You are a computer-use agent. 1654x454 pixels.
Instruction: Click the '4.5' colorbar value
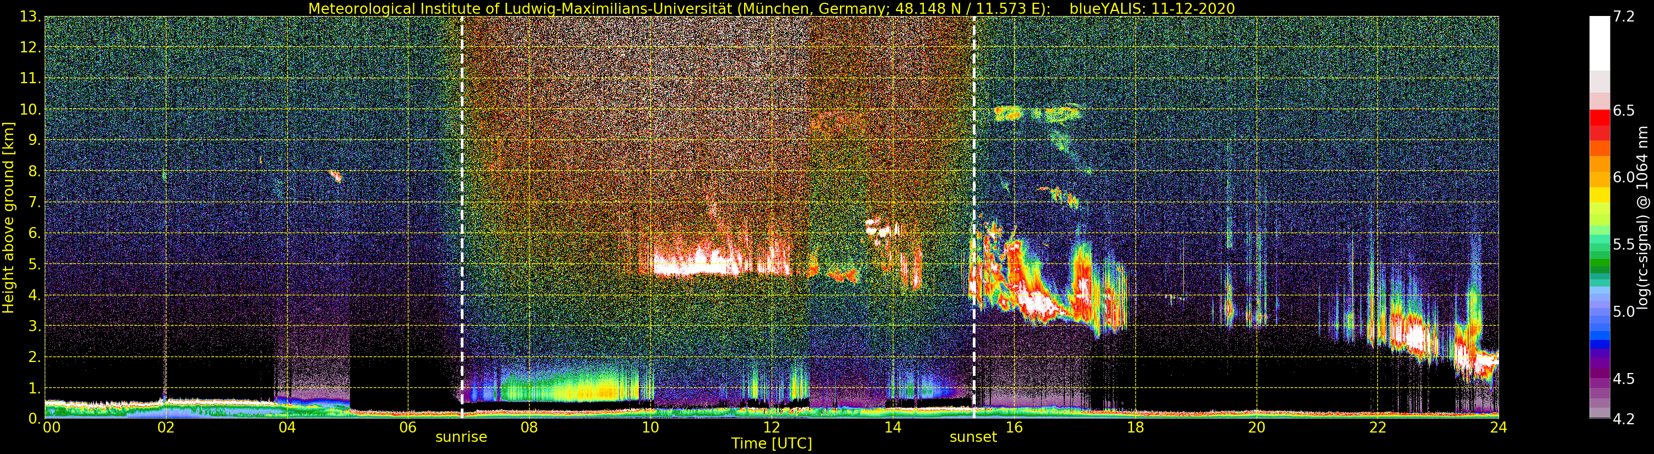tap(1624, 378)
